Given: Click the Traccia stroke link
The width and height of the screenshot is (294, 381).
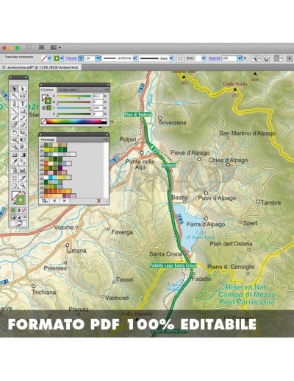Looking at the screenshot, I should [71, 58].
